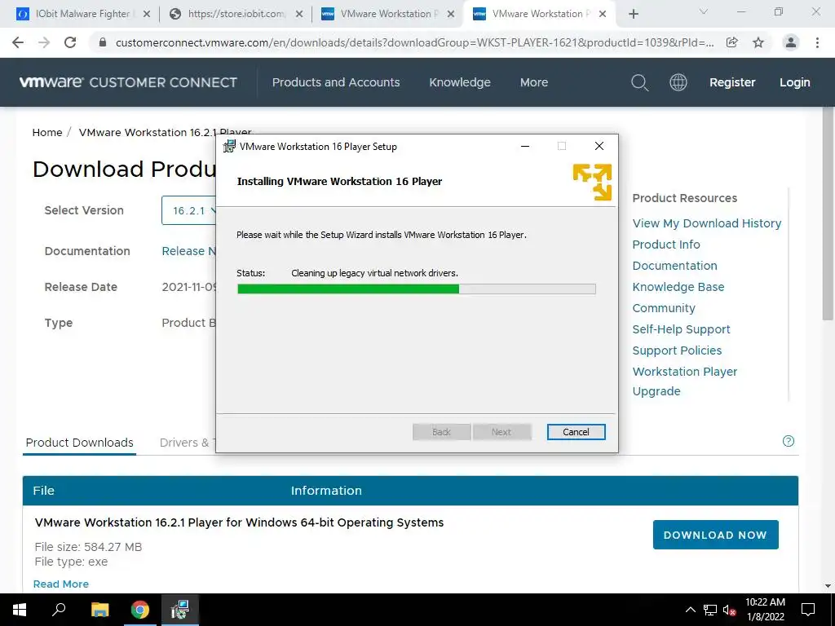Click the muted volume tray icon

pos(729,611)
